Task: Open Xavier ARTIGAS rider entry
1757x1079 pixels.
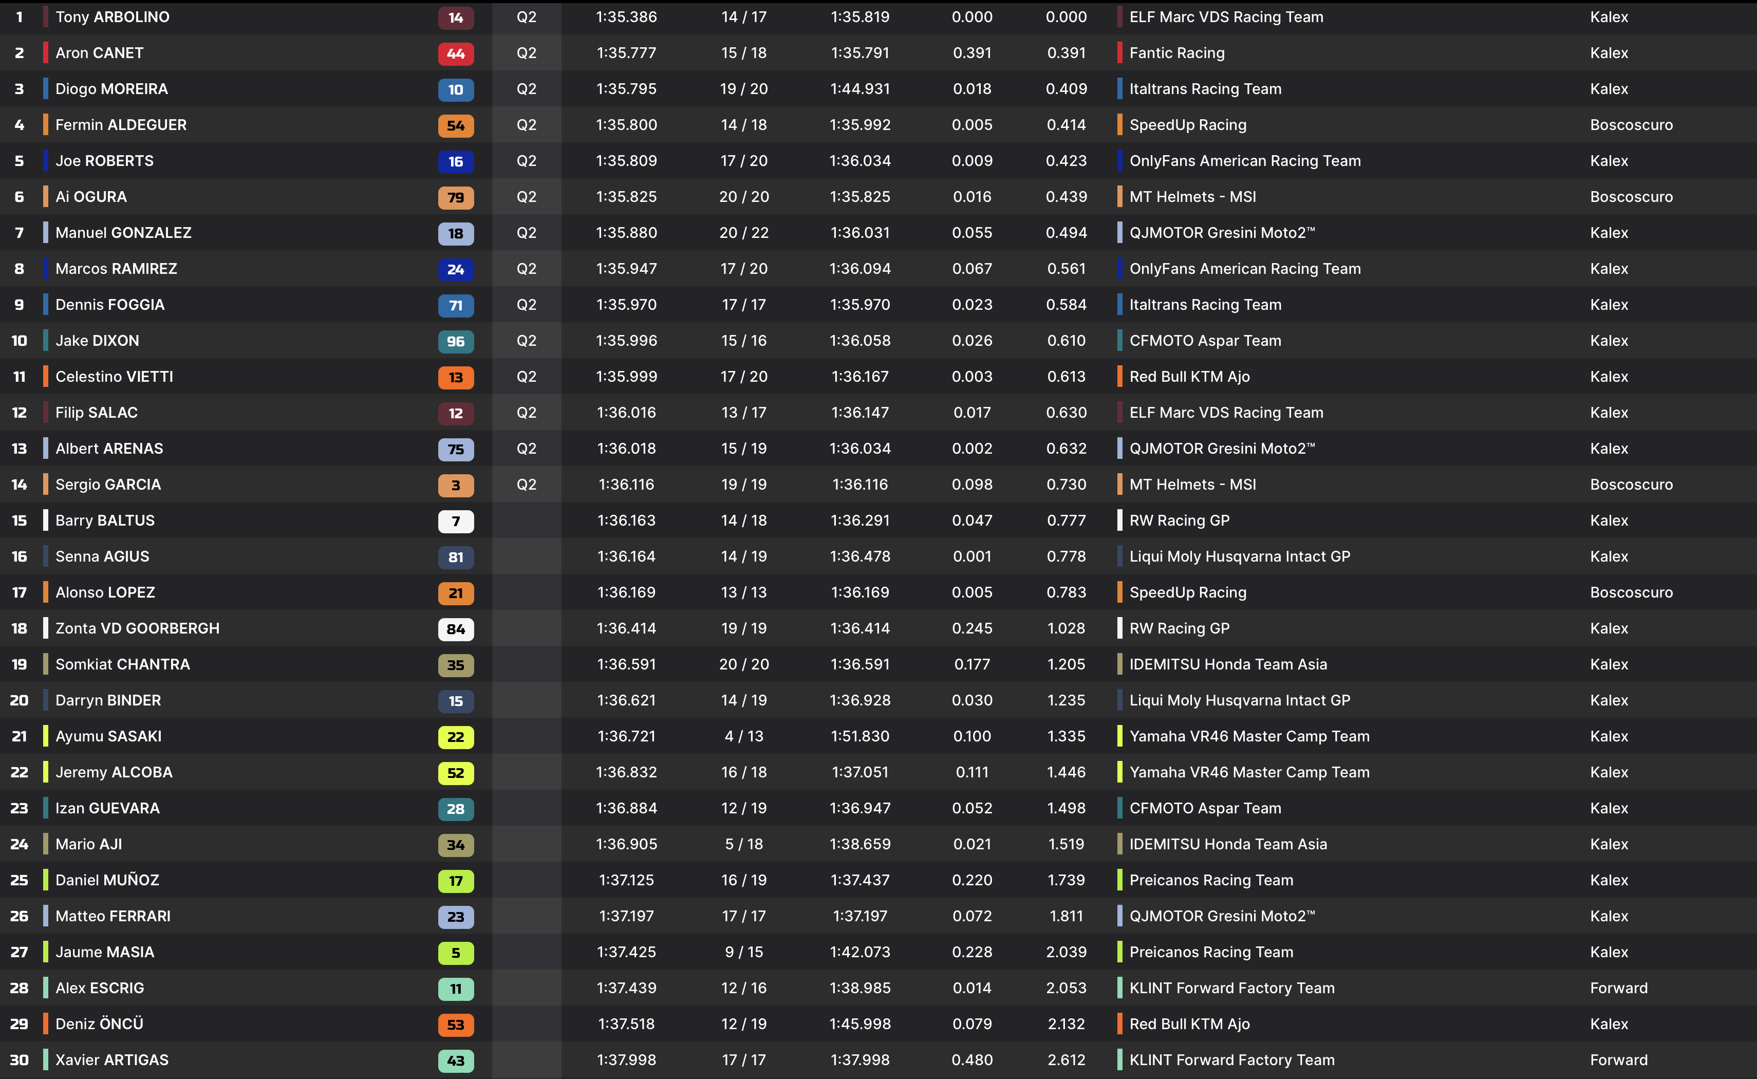Action: pos(112,1059)
